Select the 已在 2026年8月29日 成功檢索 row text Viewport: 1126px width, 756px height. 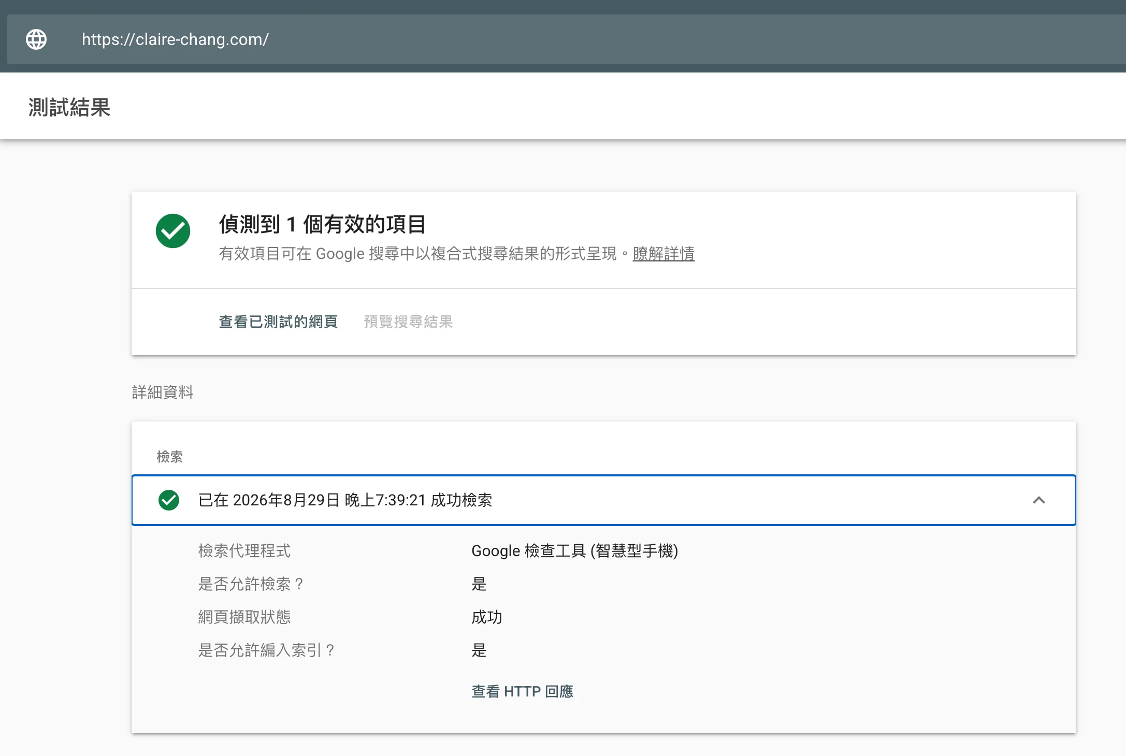click(x=345, y=500)
